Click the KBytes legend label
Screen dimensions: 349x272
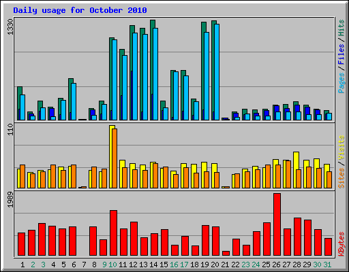click(341, 244)
